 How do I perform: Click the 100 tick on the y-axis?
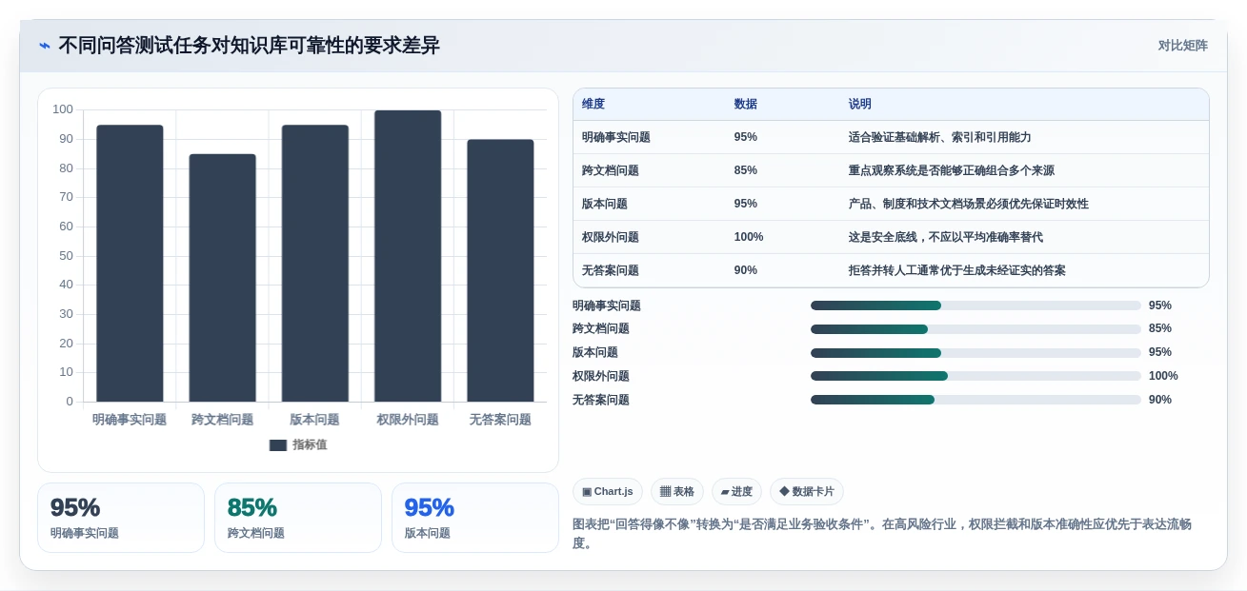pyautogui.click(x=63, y=109)
